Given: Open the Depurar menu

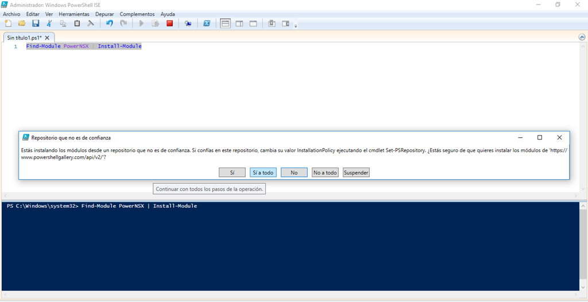Looking at the screenshot, I should pyautogui.click(x=105, y=14).
